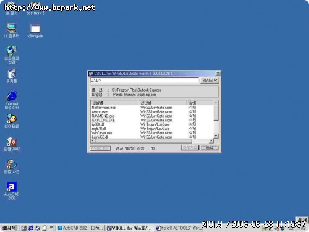Click the diagnosis name in the ily668.dll row
Image resolution: width=309 pixels, height=232 pixels.
click(x=155, y=124)
